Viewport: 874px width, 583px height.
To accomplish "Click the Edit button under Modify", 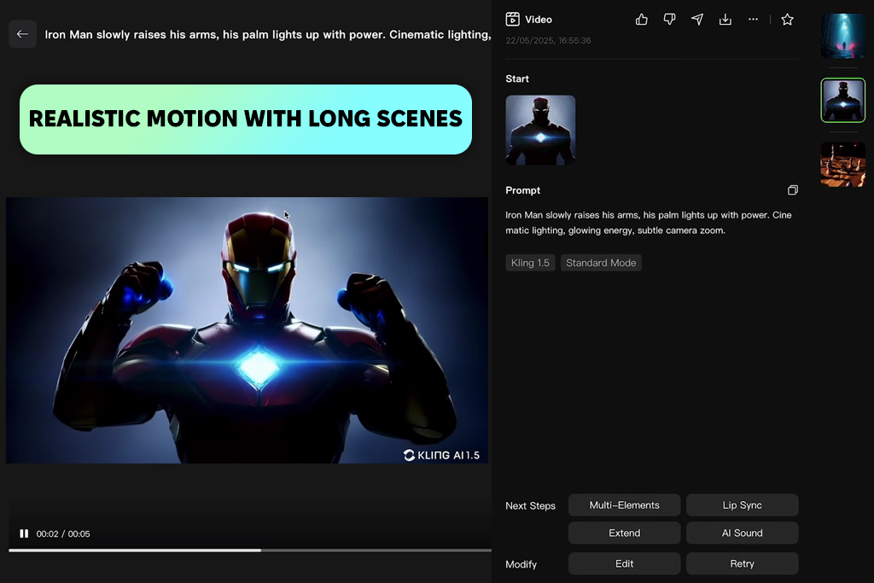I will tap(624, 563).
